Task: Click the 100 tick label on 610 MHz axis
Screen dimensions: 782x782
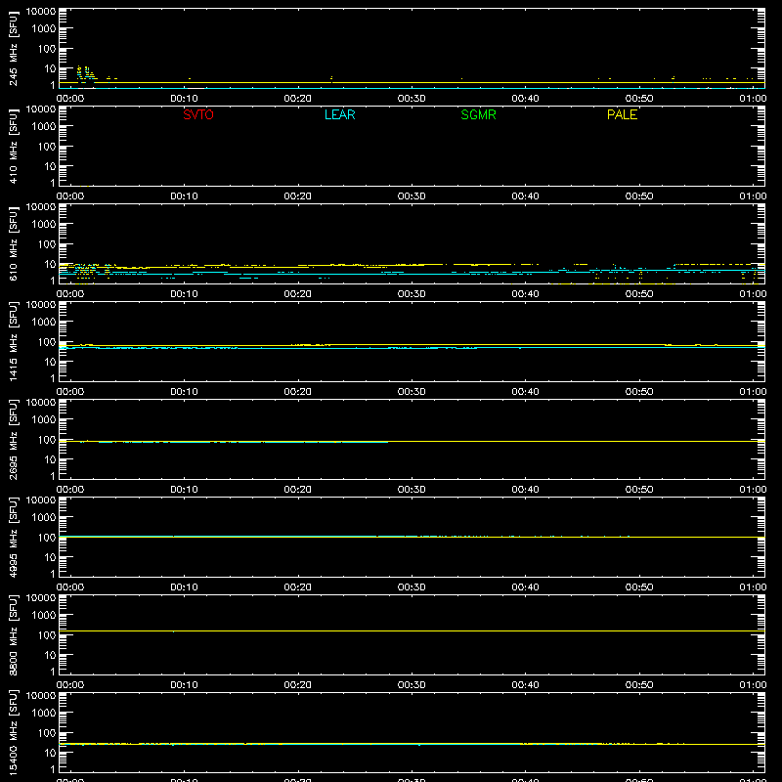Action: pos(47,244)
